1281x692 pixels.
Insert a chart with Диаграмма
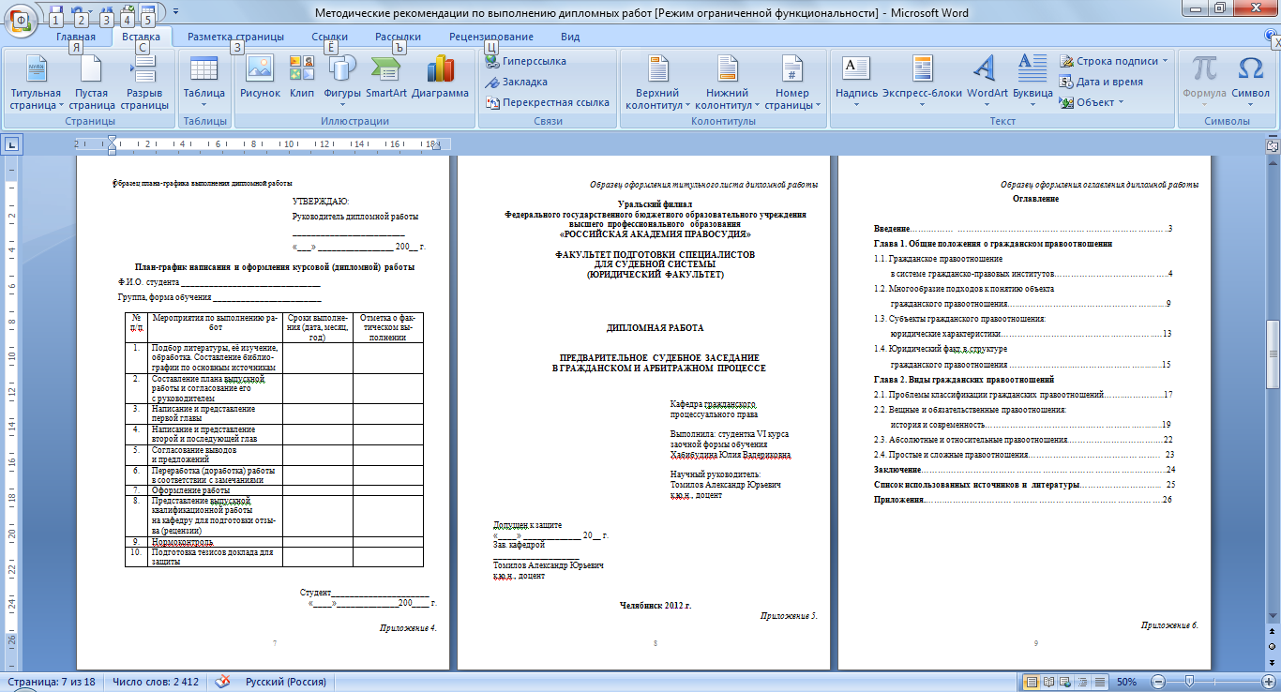point(440,77)
